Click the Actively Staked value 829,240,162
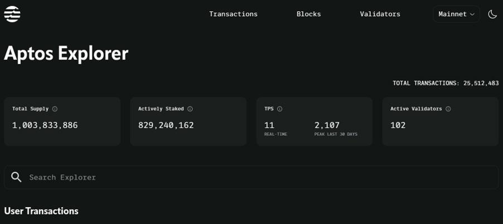The width and height of the screenshot is (503, 224). [166, 125]
